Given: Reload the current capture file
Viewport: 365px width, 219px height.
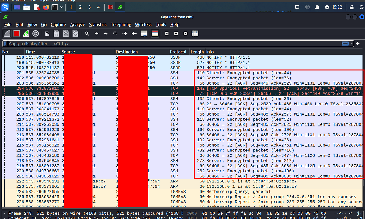Looking at the screenshot, I should click(75, 33).
